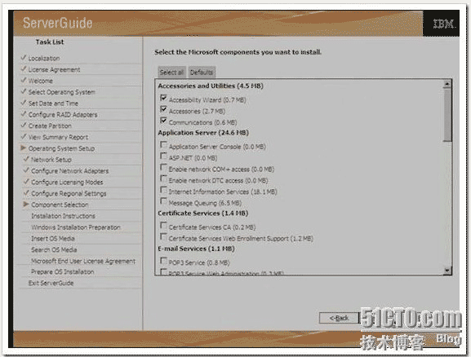The width and height of the screenshot is (471, 357).
Task: Click the Operating System Setup arrow icon
Action: [x=23, y=148]
